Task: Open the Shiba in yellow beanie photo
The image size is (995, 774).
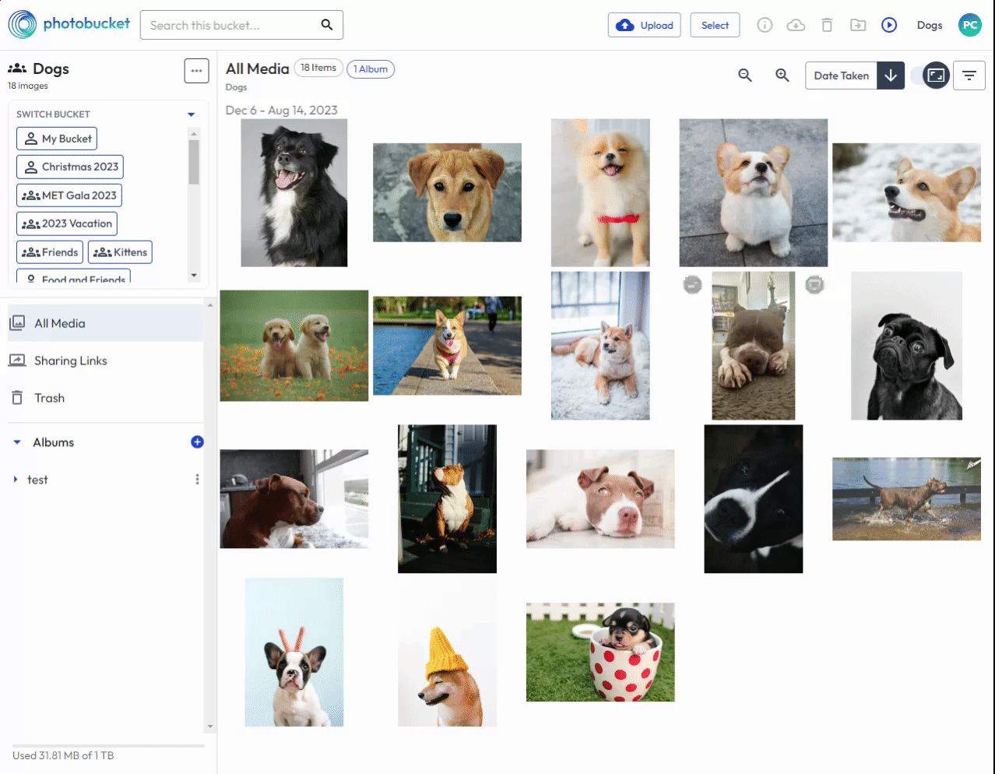Action: pos(447,653)
